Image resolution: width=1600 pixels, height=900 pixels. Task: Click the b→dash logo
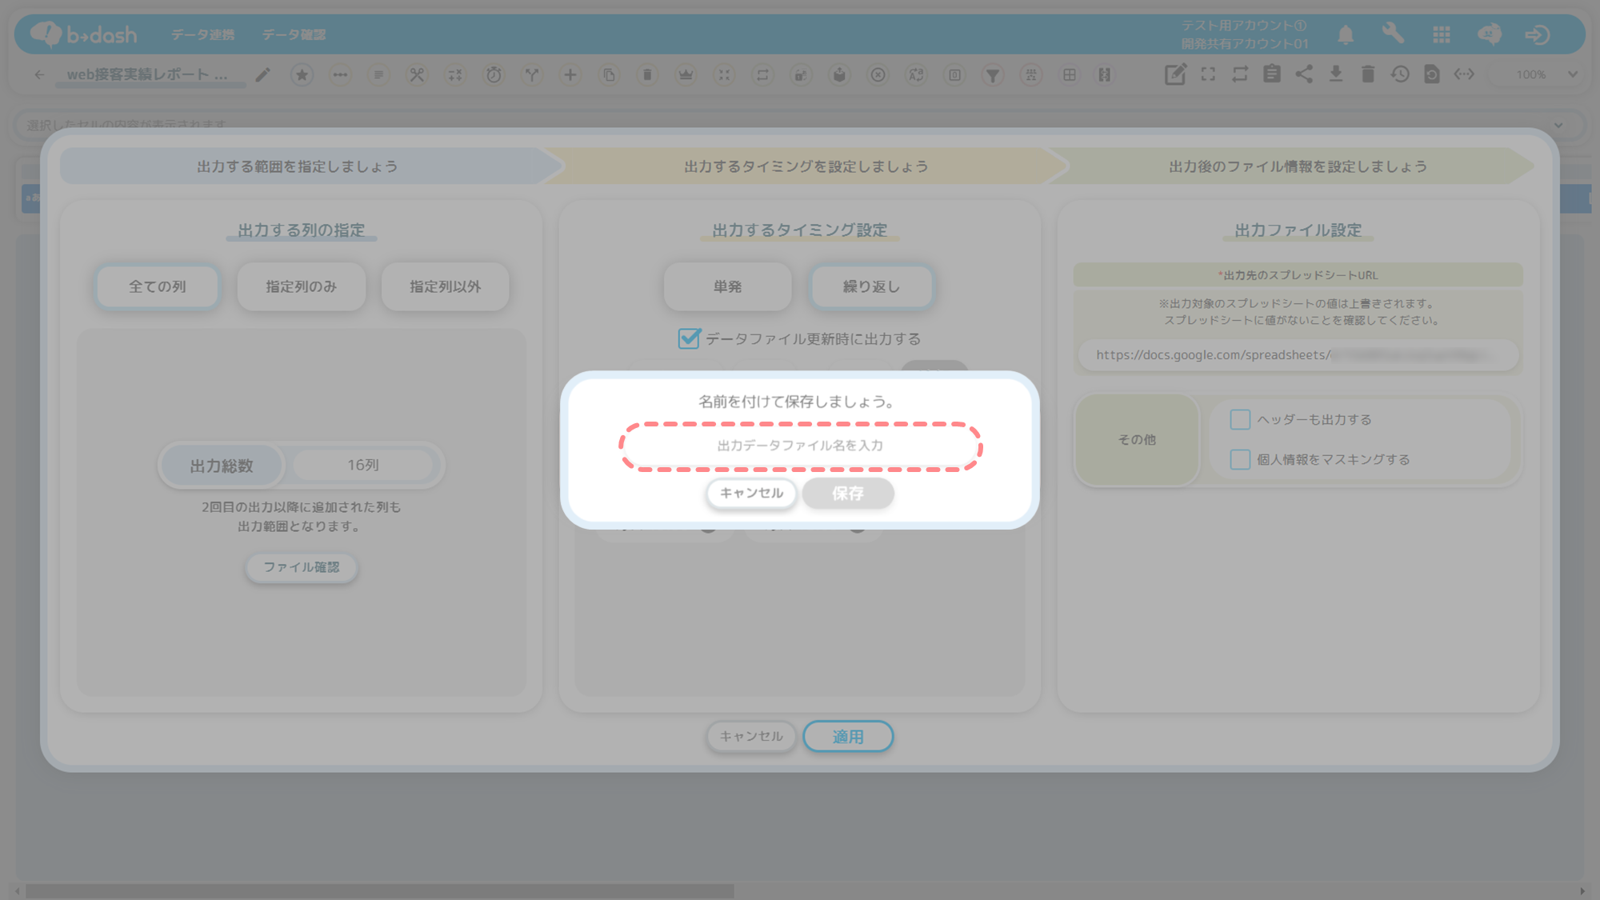tap(83, 34)
